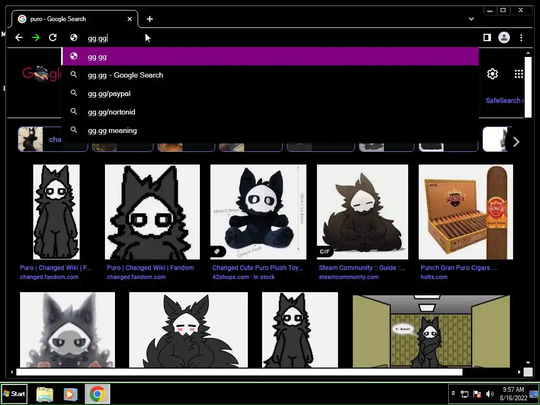This screenshot has height=405, width=540.
Task: Go back using the browser back arrow
Action: 19,37
